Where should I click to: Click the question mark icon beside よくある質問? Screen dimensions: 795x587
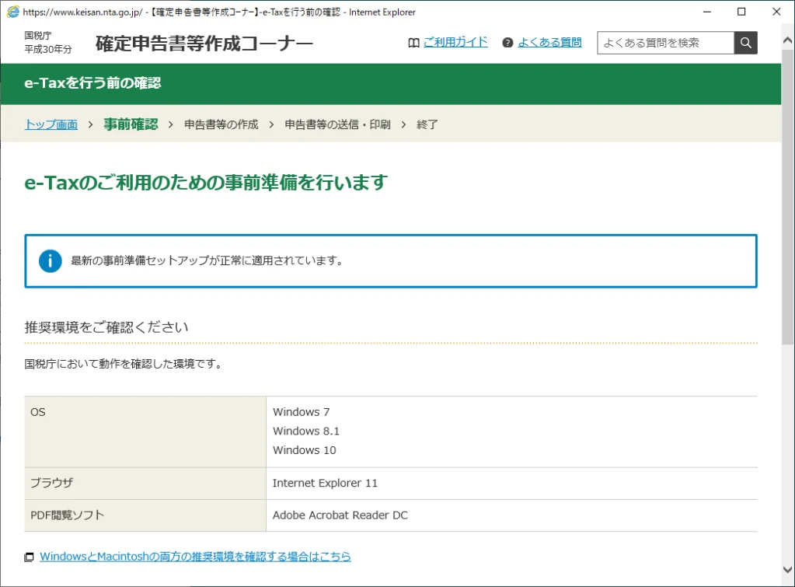508,43
